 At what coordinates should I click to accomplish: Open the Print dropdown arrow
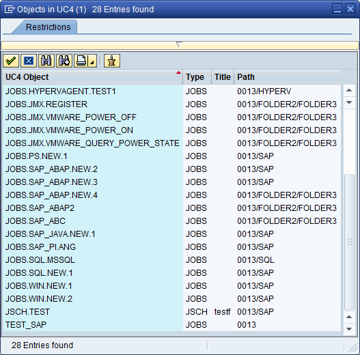pos(92,61)
